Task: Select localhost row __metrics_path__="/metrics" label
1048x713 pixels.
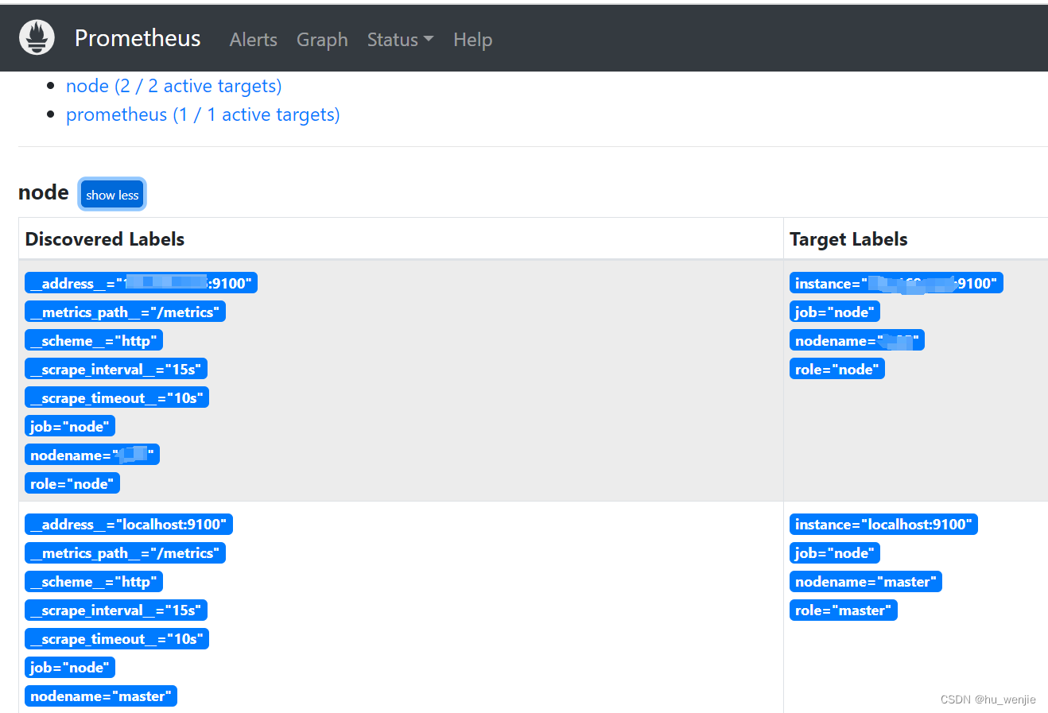Action: point(125,552)
